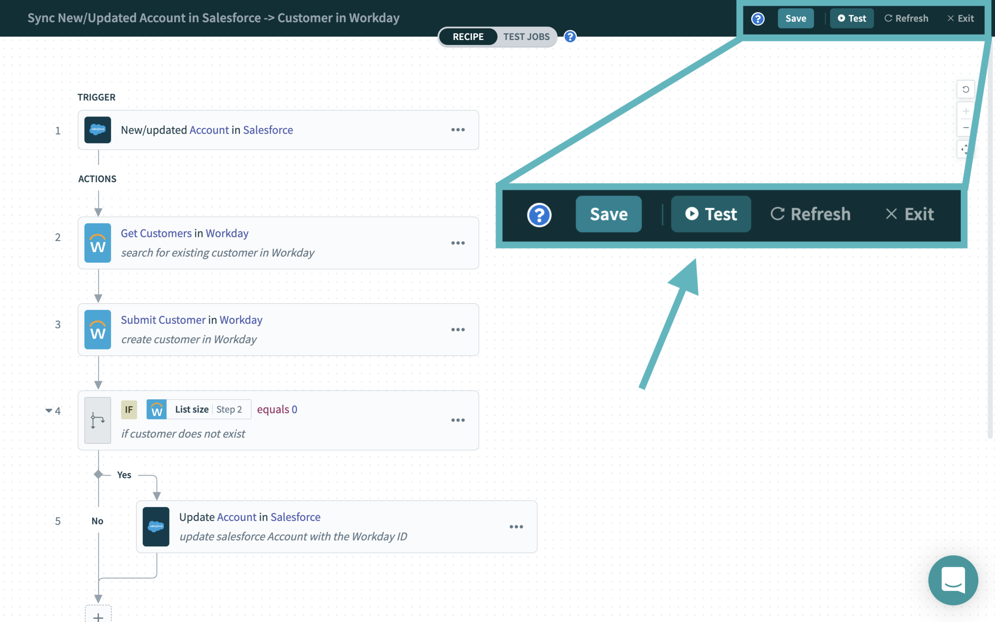Click the Yes branch label

pos(124,475)
